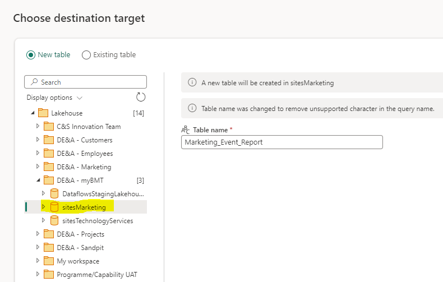Screen dimensions: 443x282
Task: Click the My workspace folder icon
Action: 49,261
